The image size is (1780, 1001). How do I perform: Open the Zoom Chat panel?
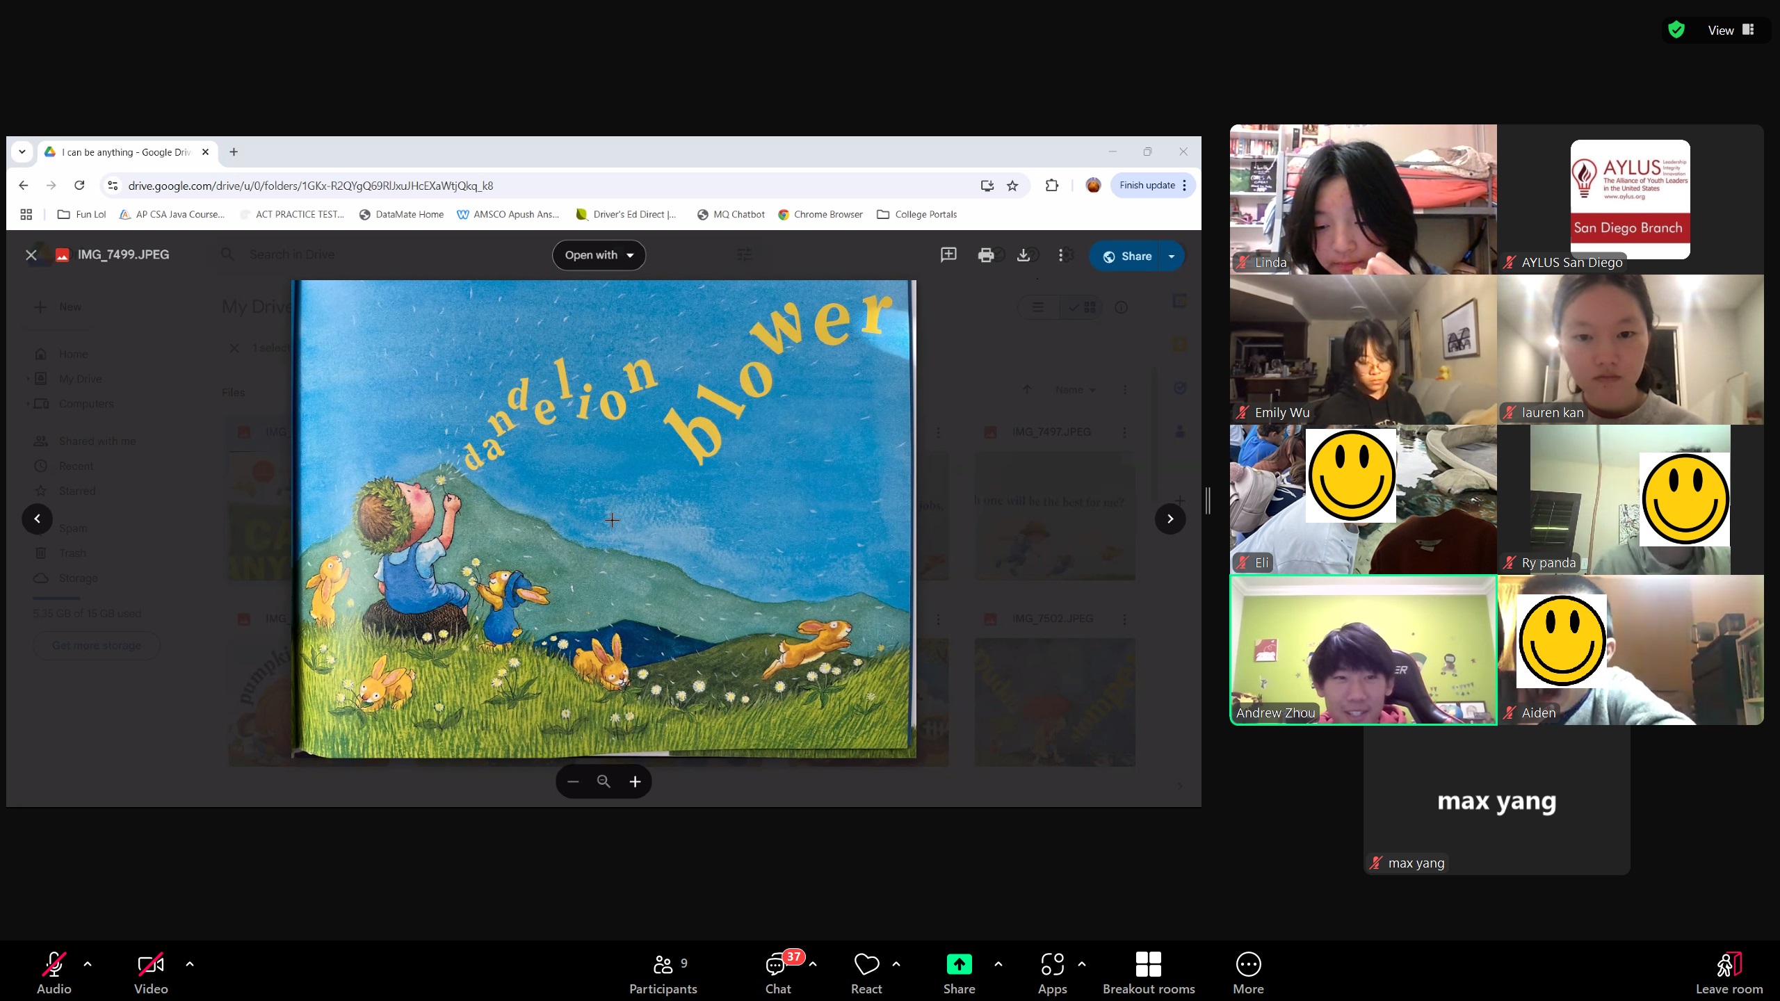point(778,972)
